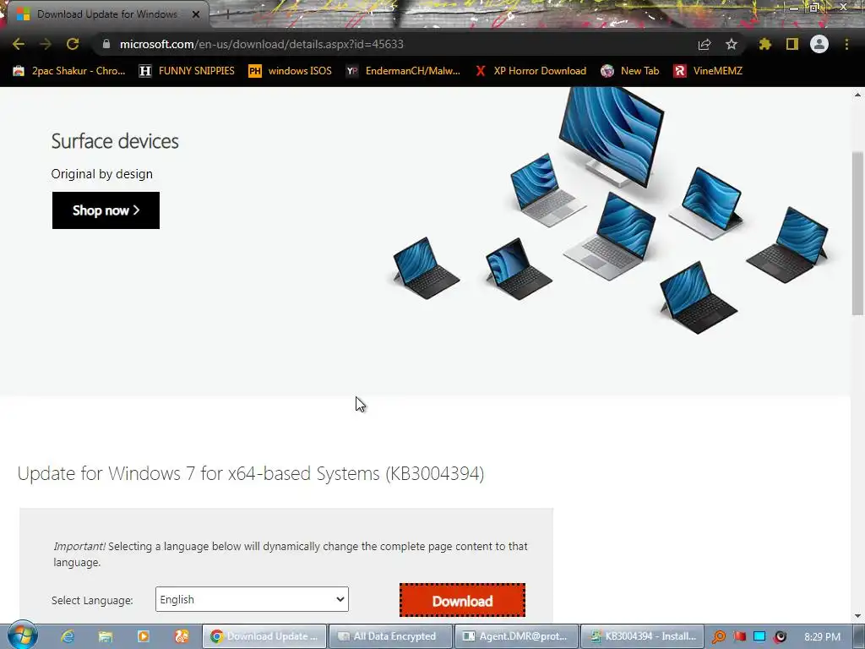Image resolution: width=865 pixels, height=649 pixels.
Task: Open the XP Horror Download bookmark
Action: point(530,71)
